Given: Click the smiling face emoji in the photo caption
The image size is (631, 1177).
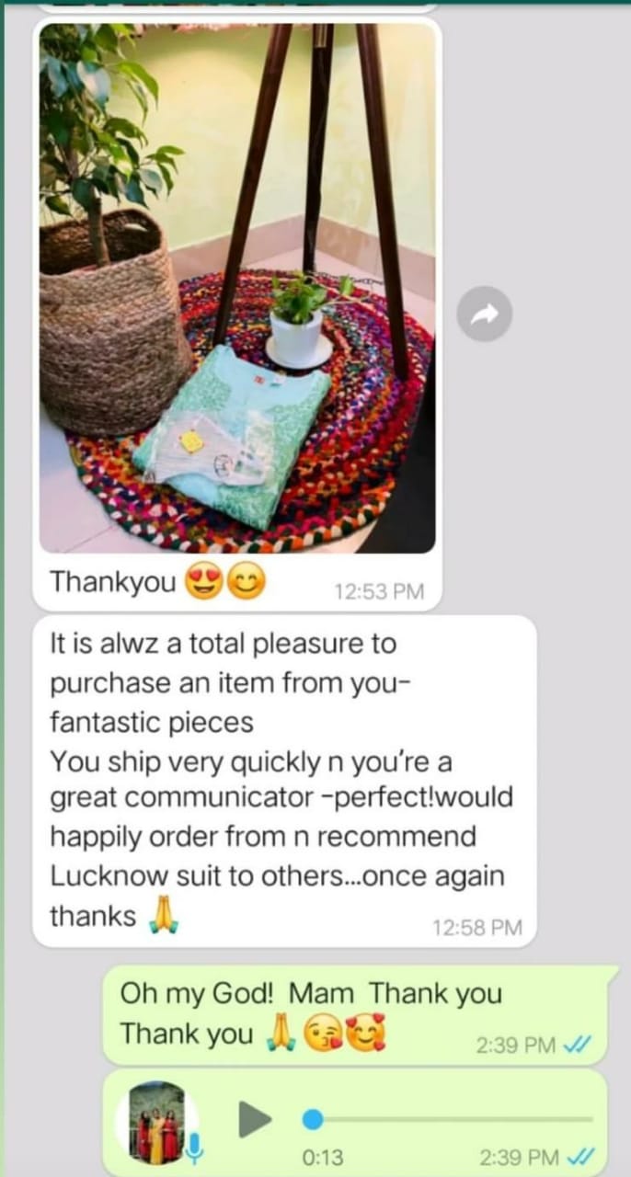Looking at the screenshot, I should coord(245,582).
